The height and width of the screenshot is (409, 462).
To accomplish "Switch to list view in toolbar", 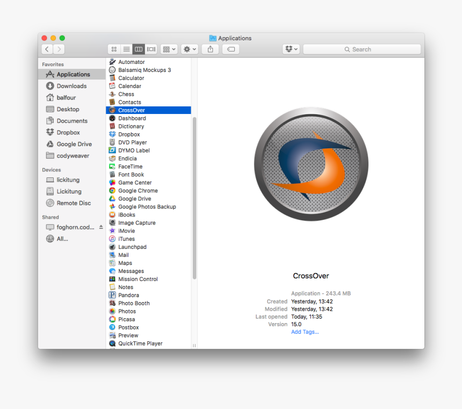I will click(x=126, y=49).
